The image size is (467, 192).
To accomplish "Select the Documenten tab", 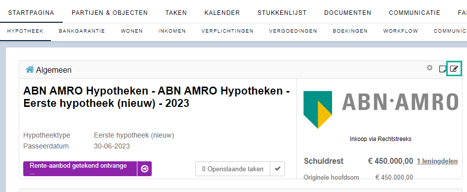I will point(348,13).
